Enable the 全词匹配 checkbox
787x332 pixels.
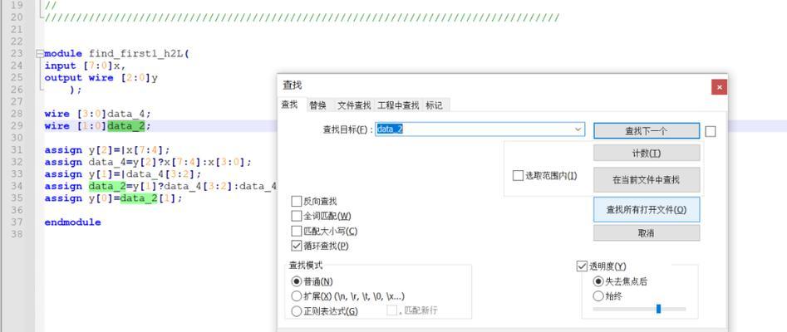pos(296,216)
